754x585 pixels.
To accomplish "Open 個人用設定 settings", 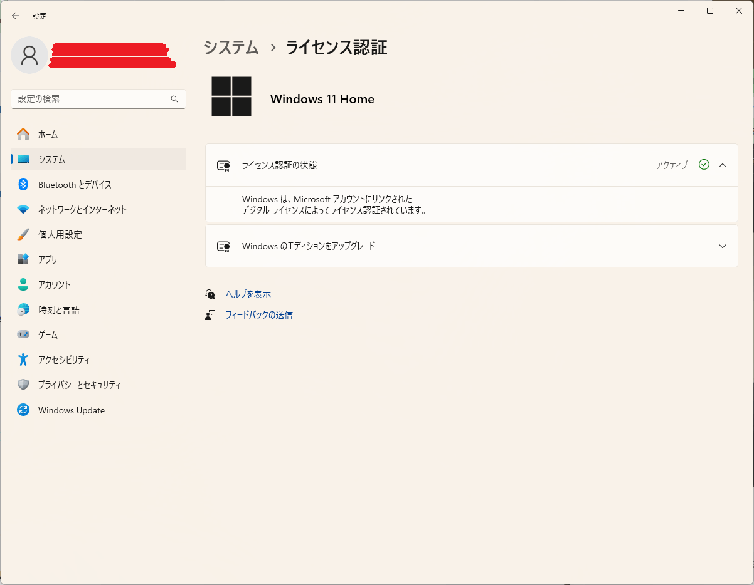I will click(x=98, y=234).
